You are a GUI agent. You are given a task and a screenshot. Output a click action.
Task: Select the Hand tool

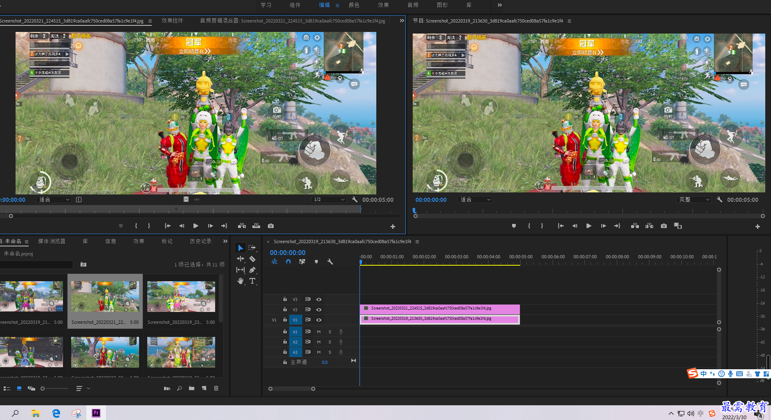click(241, 281)
